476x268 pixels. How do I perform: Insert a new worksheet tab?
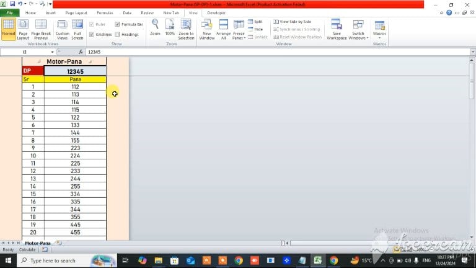point(59,243)
